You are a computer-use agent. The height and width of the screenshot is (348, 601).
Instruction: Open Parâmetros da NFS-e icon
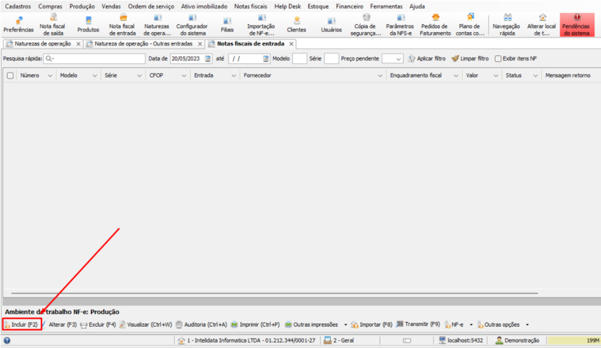[x=400, y=24]
